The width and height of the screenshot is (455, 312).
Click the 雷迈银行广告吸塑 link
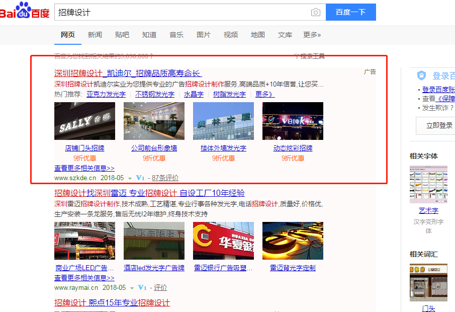[223, 268]
